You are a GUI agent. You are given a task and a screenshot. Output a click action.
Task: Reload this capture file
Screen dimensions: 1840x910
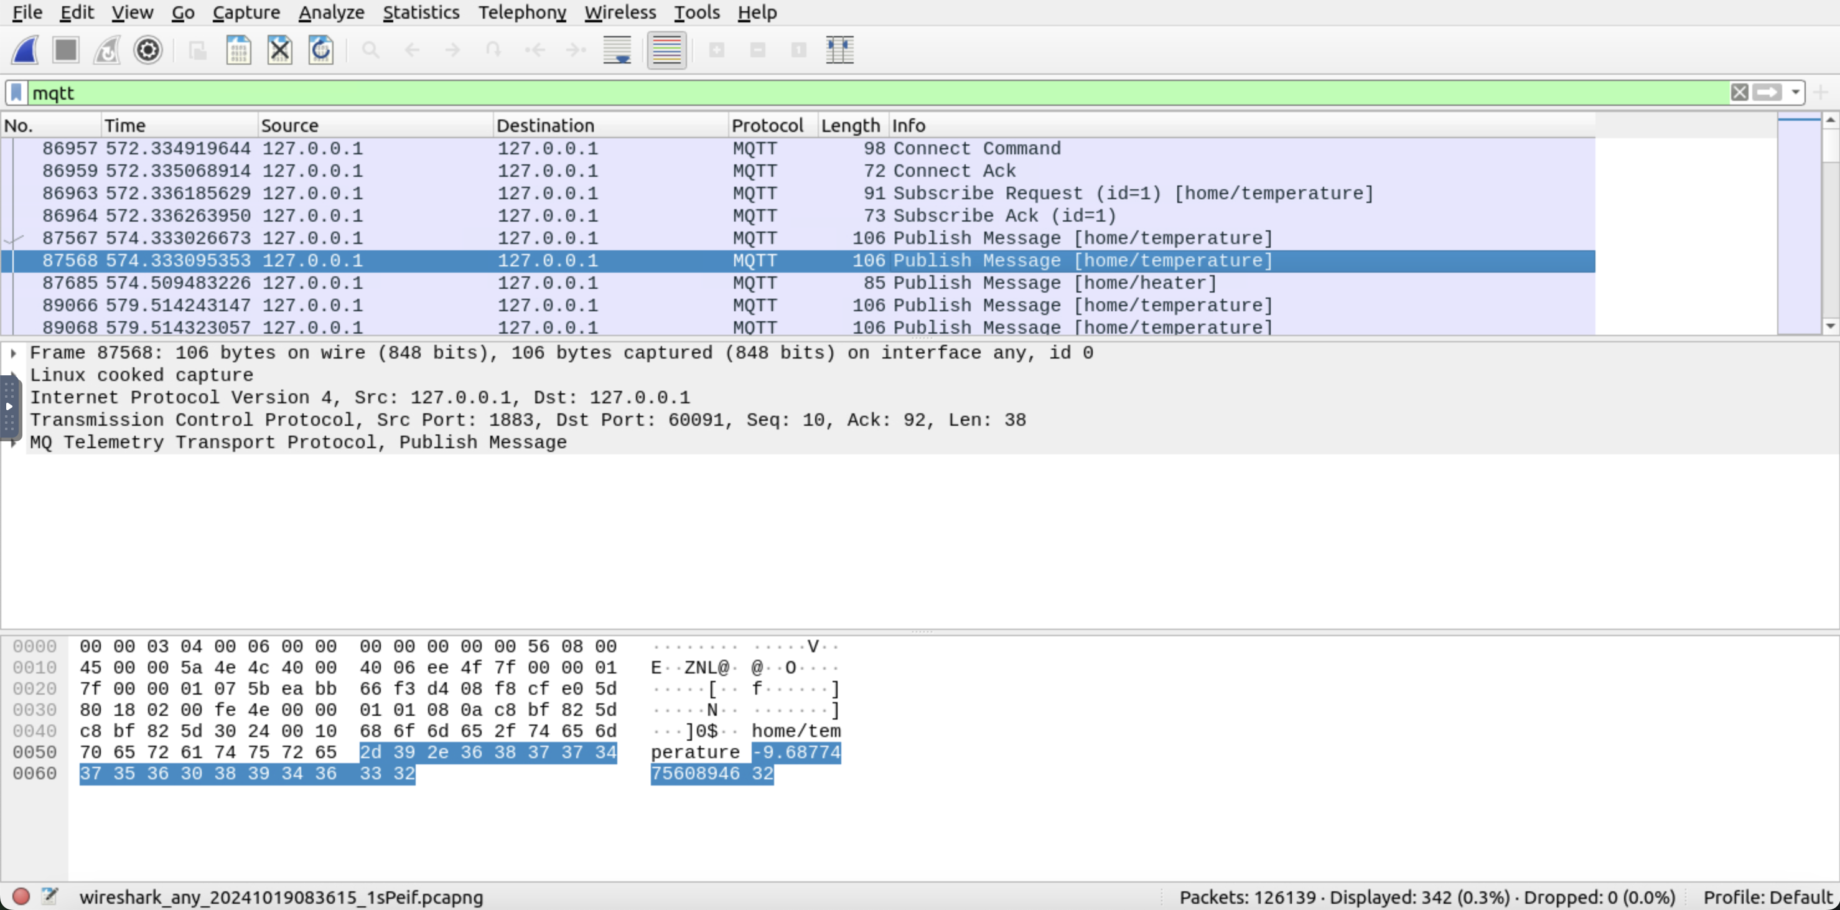(320, 50)
